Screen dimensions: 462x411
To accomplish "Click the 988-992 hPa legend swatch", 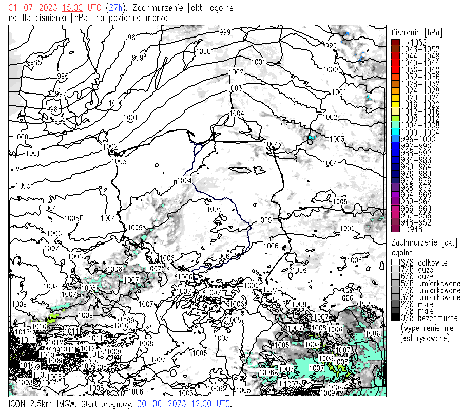I will pyautogui.click(x=395, y=153).
